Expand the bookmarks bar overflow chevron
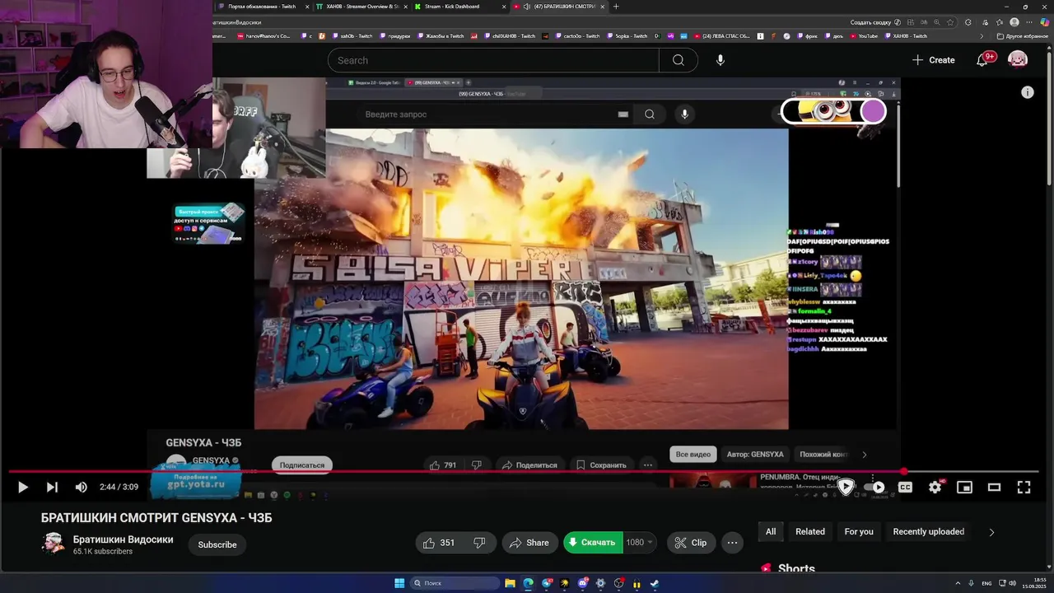Image resolution: width=1054 pixels, height=593 pixels. (x=982, y=36)
